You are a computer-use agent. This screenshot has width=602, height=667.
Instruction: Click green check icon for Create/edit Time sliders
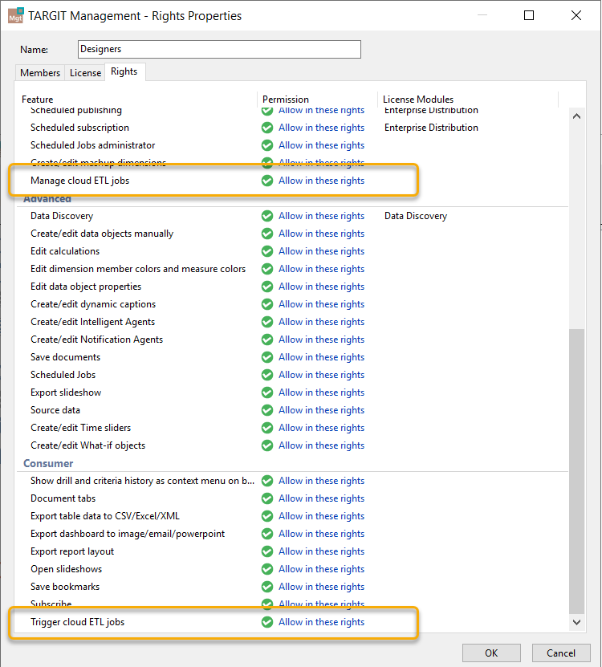[x=267, y=428]
